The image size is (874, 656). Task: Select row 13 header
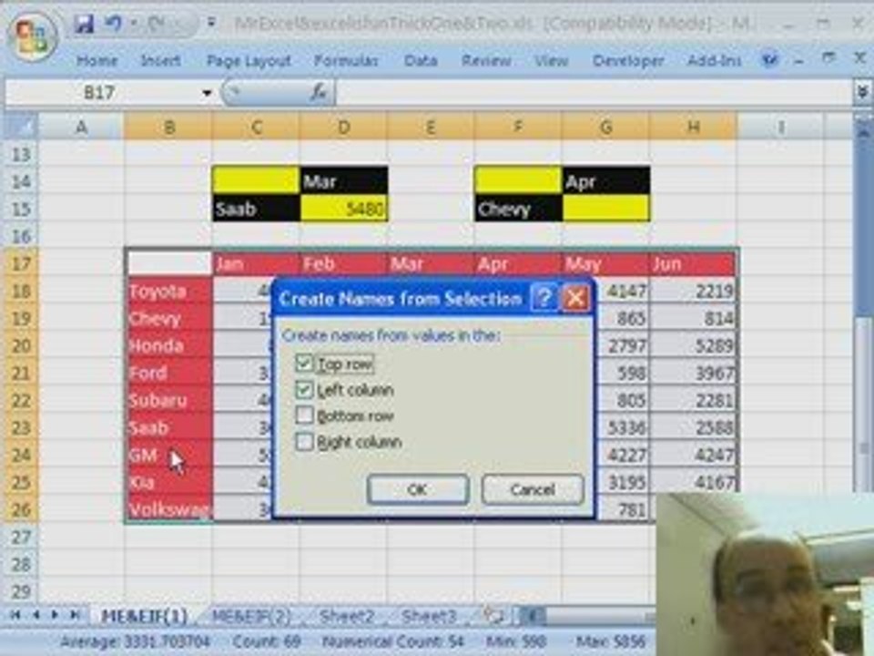click(21, 155)
